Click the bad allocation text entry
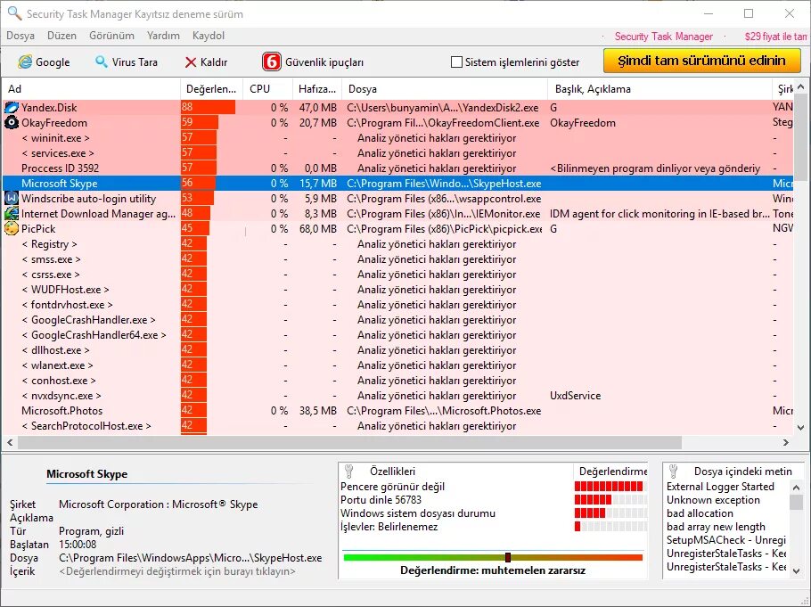Screen dimensions: 811x607 (700, 513)
